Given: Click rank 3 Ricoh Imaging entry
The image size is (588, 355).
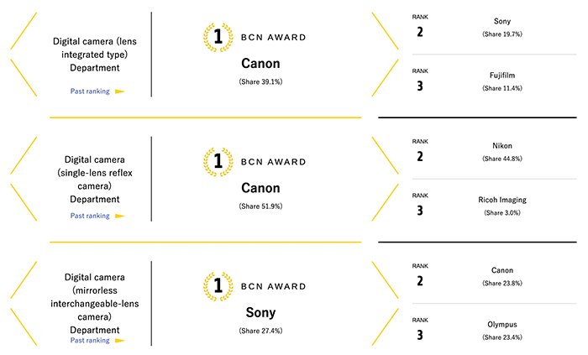Looking at the screenshot, I should [503, 206].
